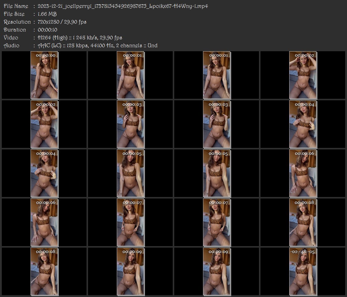The width and height of the screenshot is (347, 297).
Task: Click the "File Size" label
Action: point(14,14)
